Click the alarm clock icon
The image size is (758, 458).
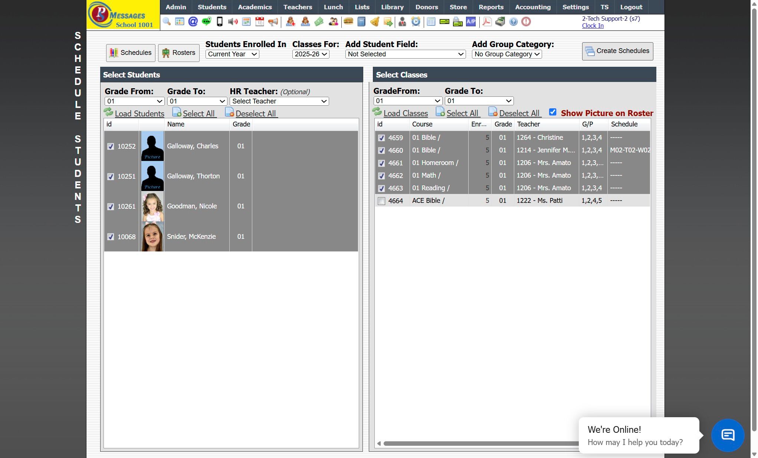[416, 22]
